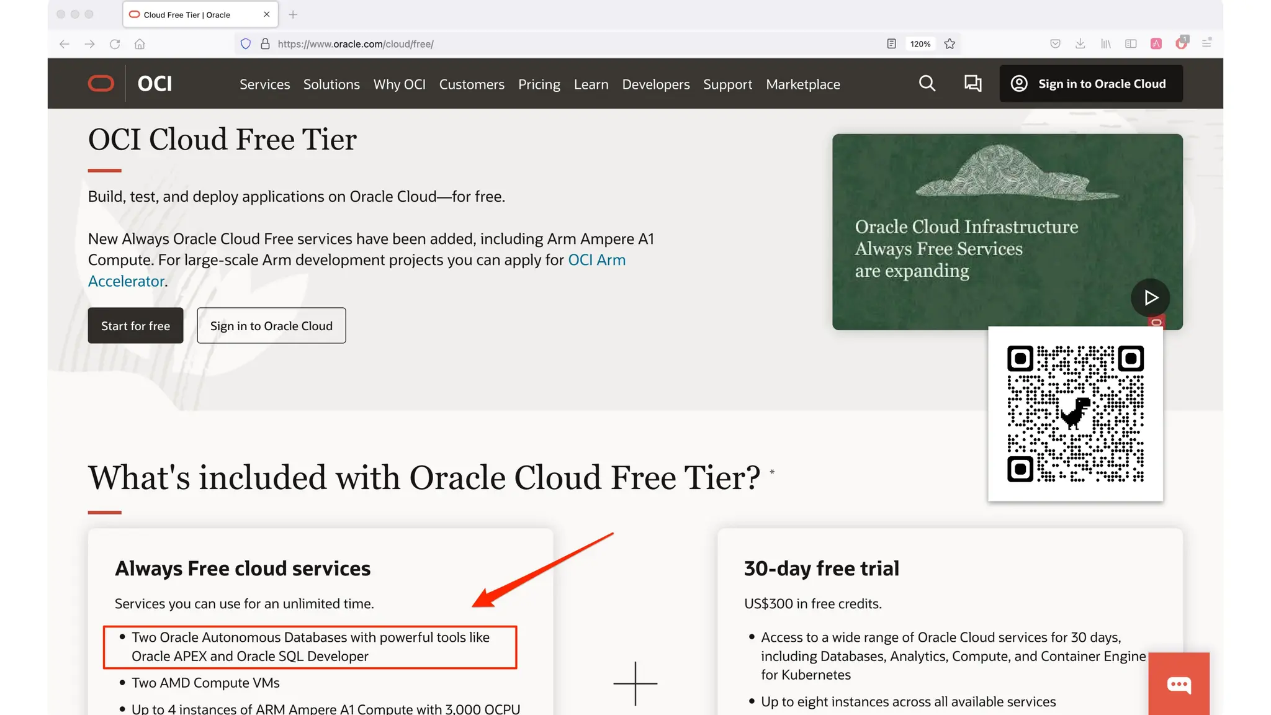
Task: Save to Pocket icon in toolbar
Action: point(1055,43)
